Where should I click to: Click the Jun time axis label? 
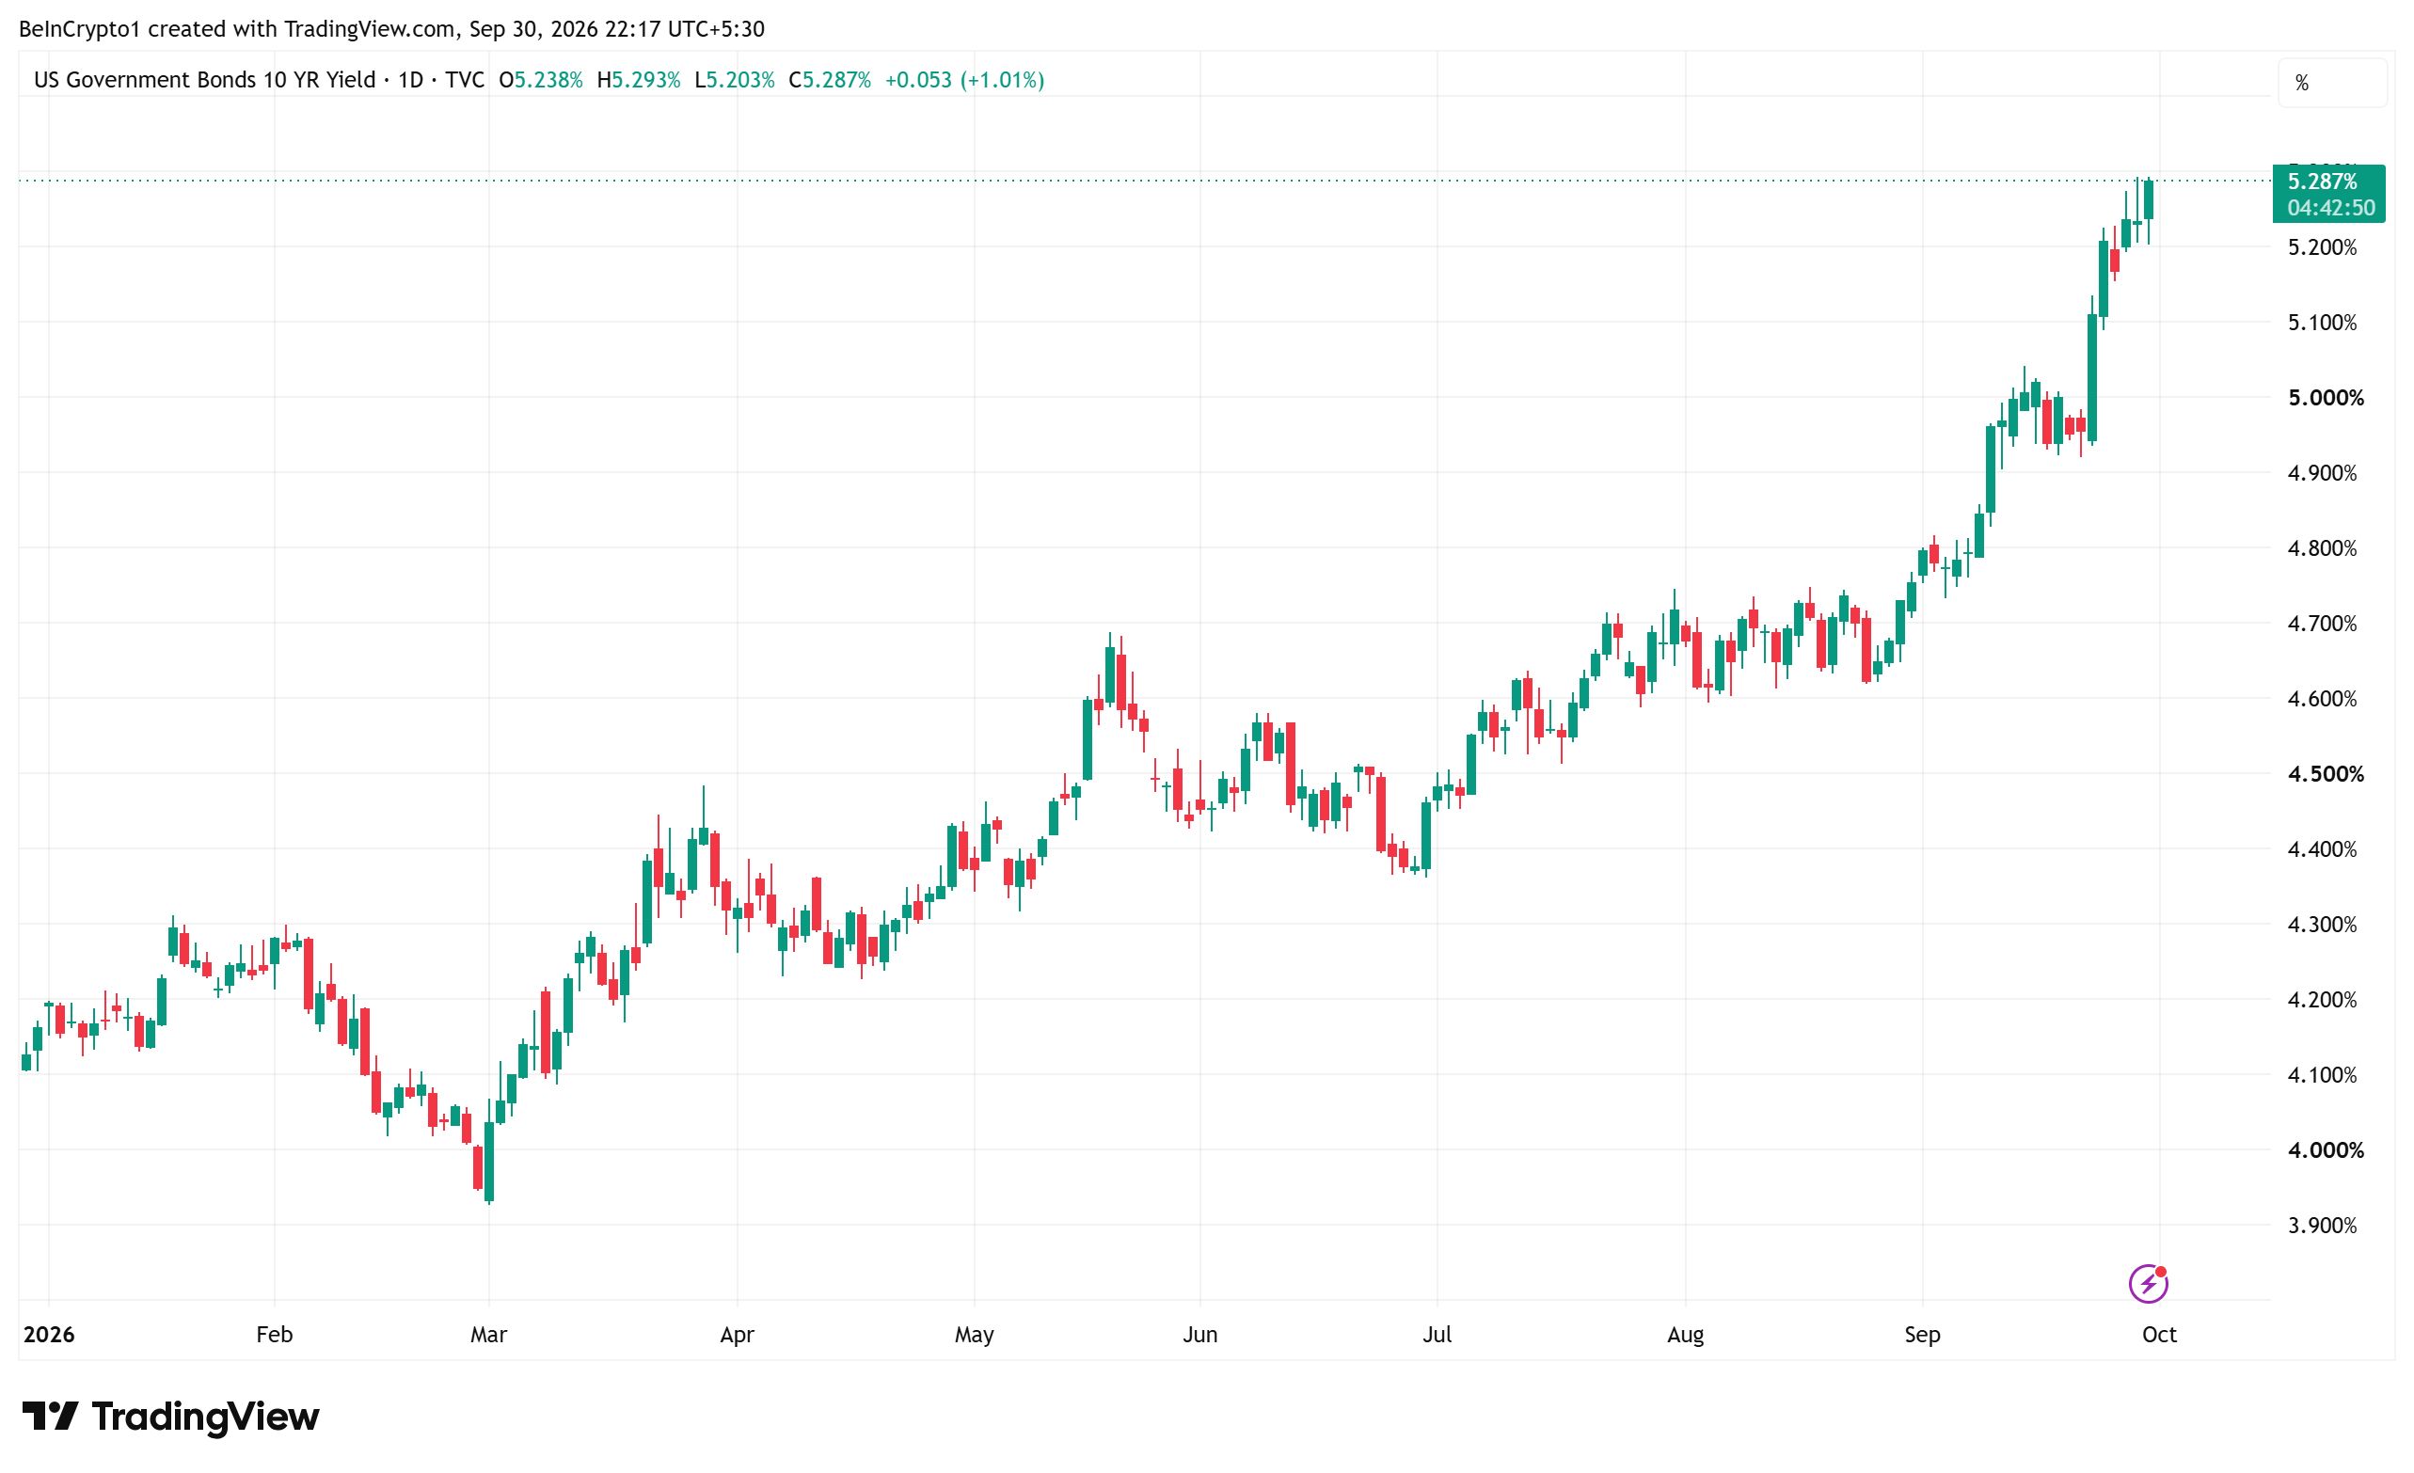(x=1200, y=1335)
